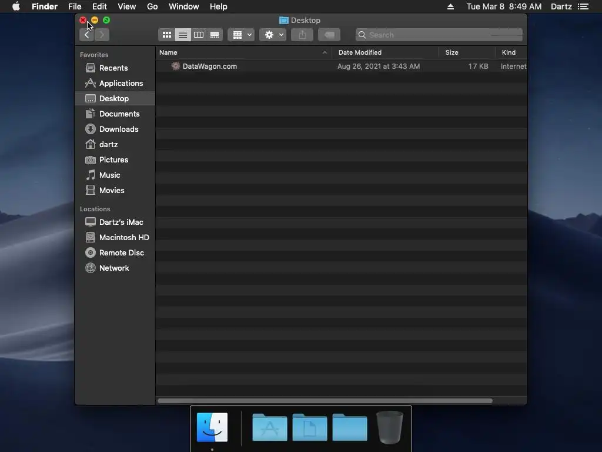Click the horizontal scrollbar at the bottom
602x452 pixels.
(x=325, y=401)
